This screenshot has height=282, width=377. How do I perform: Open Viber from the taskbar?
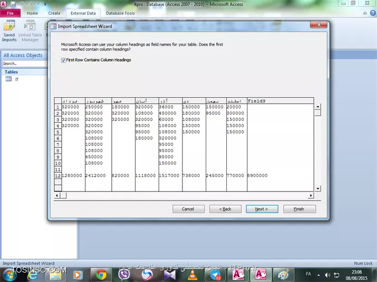pyautogui.click(x=124, y=274)
